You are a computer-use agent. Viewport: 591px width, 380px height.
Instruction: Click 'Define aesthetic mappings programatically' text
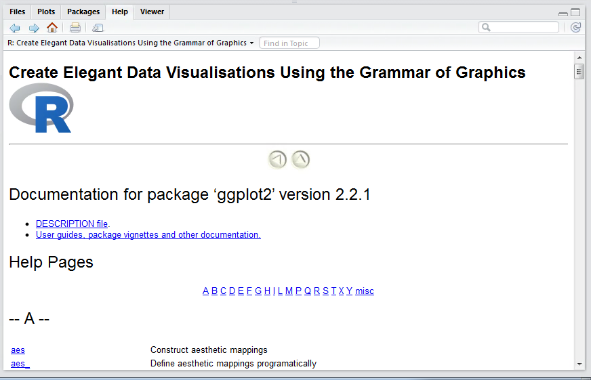tap(233, 364)
